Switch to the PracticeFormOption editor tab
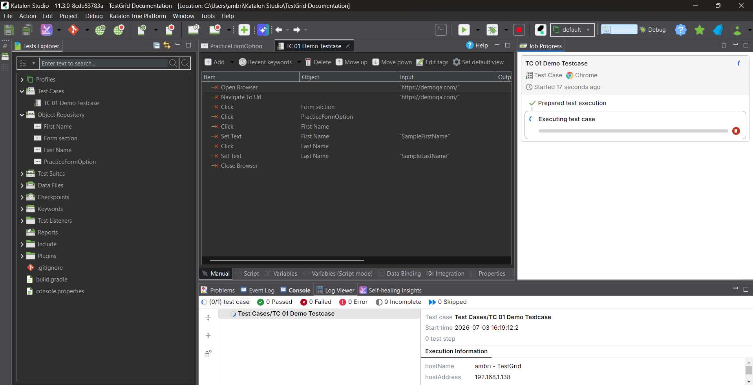This screenshot has width=753, height=385. click(x=232, y=46)
